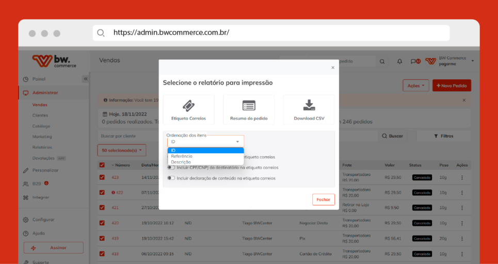Uncheck the checkbox for order 421

click(x=102, y=207)
